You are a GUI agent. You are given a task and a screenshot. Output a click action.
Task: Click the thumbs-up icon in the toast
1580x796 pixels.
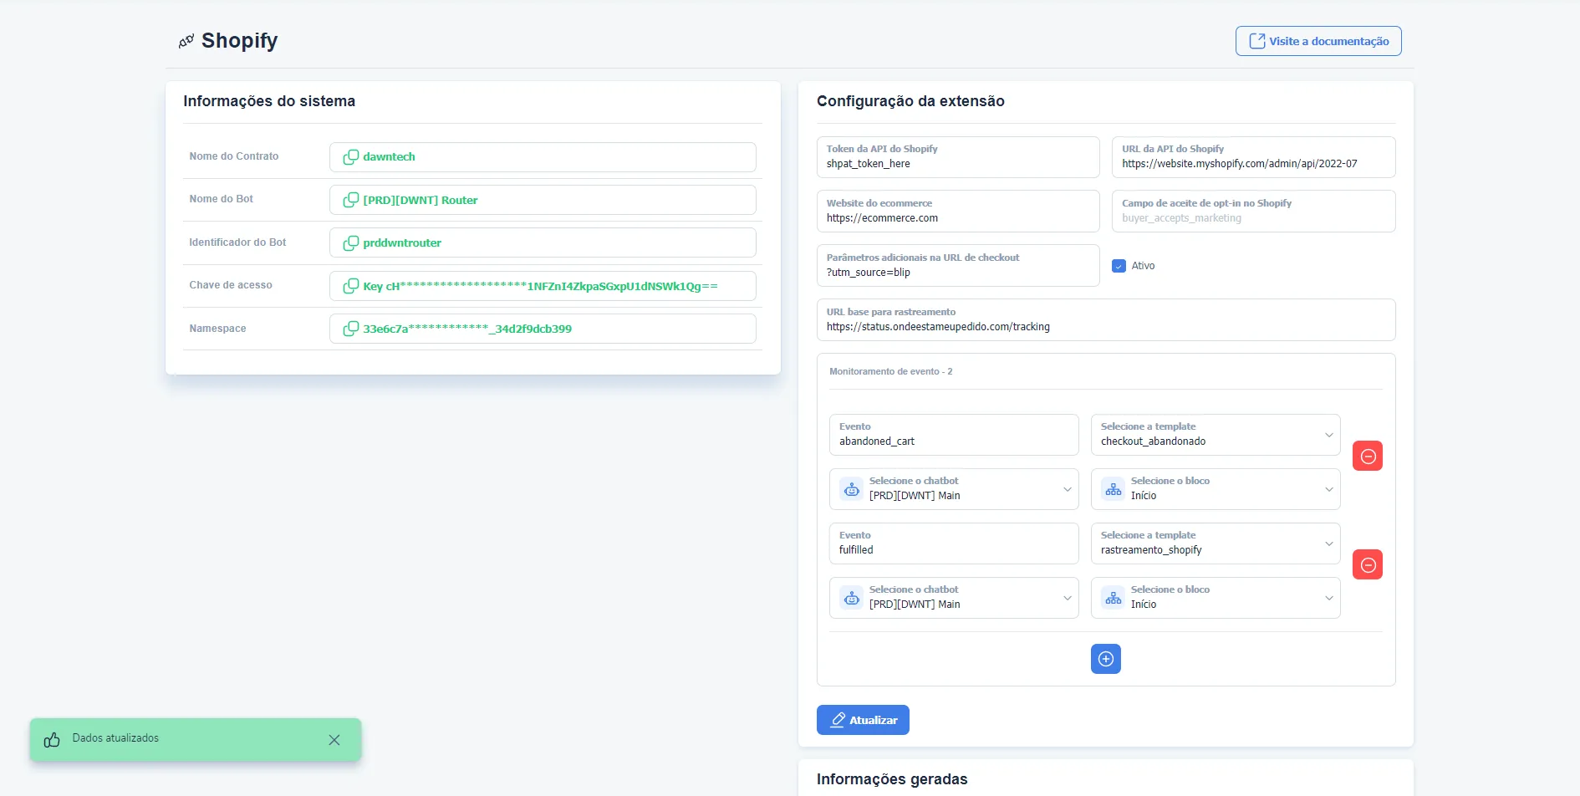(52, 740)
